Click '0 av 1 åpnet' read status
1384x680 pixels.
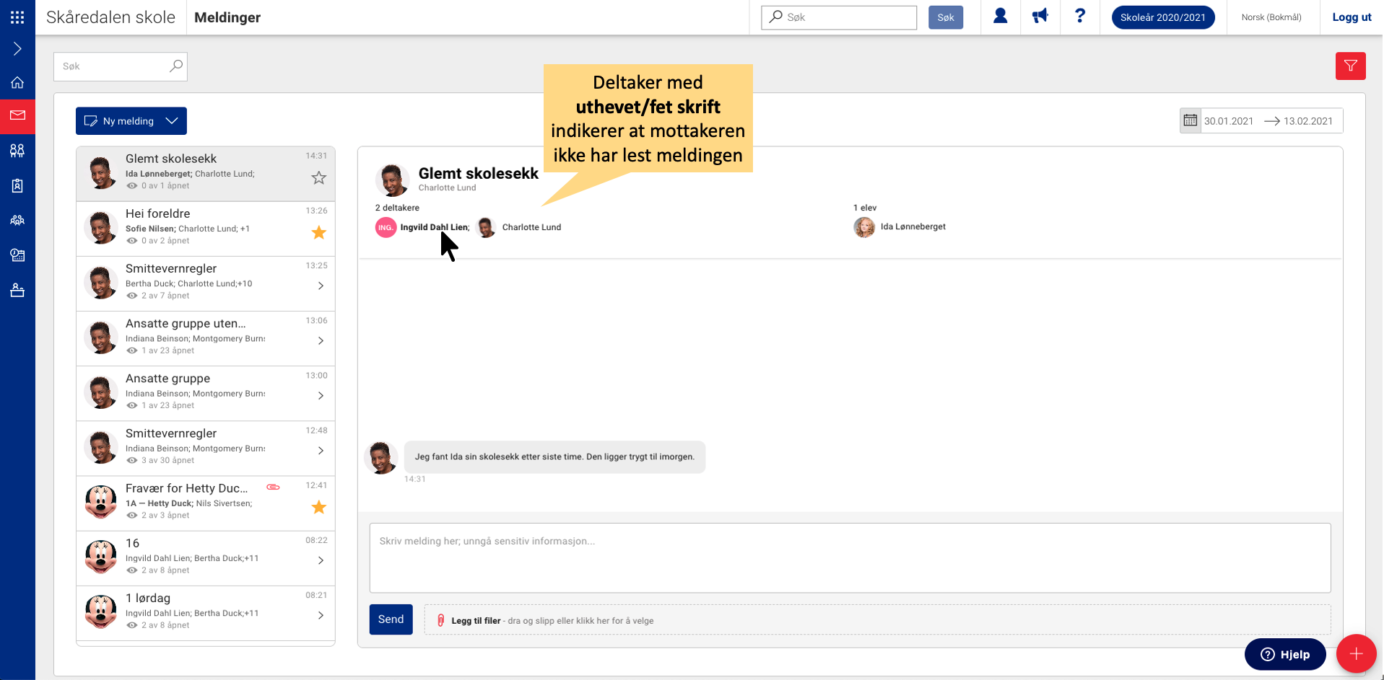coord(165,186)
